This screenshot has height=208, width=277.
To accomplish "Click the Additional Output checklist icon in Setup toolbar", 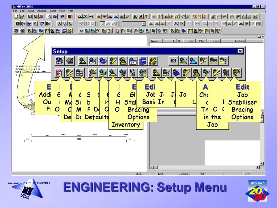I will pos(59,73).
